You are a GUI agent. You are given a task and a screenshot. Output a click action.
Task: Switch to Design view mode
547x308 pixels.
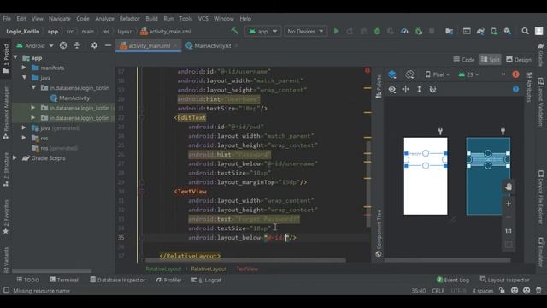click(519, 60)
